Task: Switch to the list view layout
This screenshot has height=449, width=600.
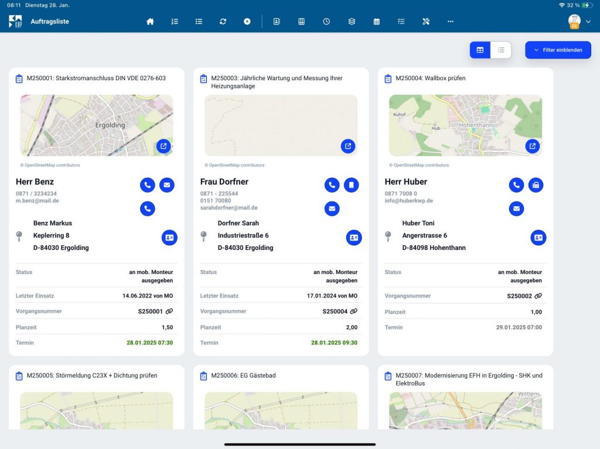Action: pyautogui.click(x=501, y=50)
